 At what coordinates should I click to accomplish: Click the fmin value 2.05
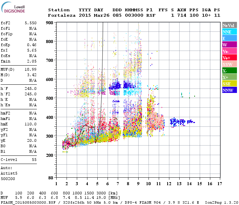coord(32,61)
